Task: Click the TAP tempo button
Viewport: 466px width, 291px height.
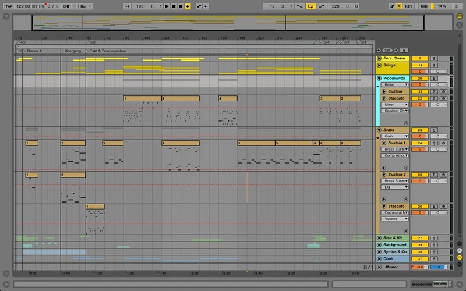Action: pyautogui.click(x=9, y=6)
